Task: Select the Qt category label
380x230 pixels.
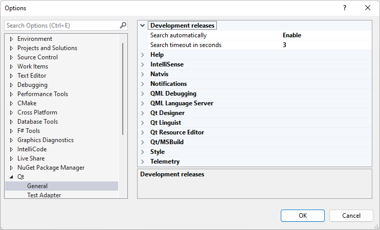Action: [20, 177]
